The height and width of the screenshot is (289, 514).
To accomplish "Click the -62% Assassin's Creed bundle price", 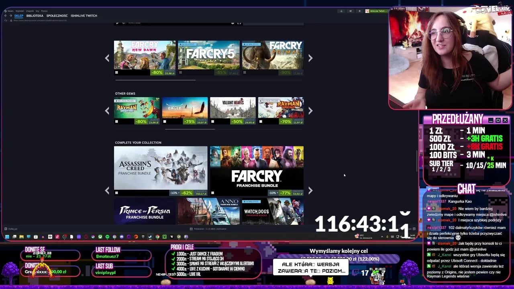I will (x=187, y=193).
